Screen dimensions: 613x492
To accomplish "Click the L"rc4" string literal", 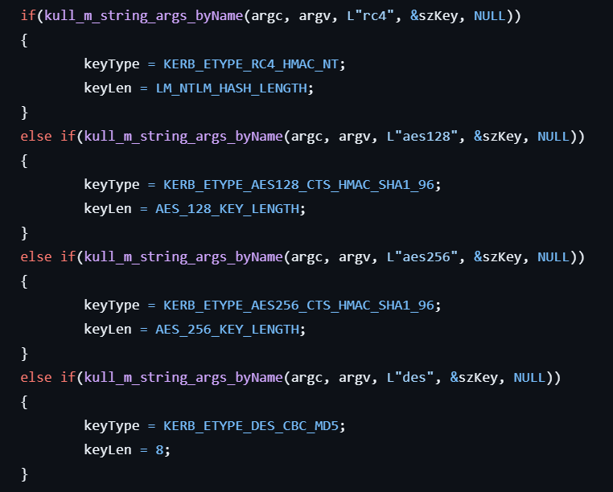I will [370, 16].
